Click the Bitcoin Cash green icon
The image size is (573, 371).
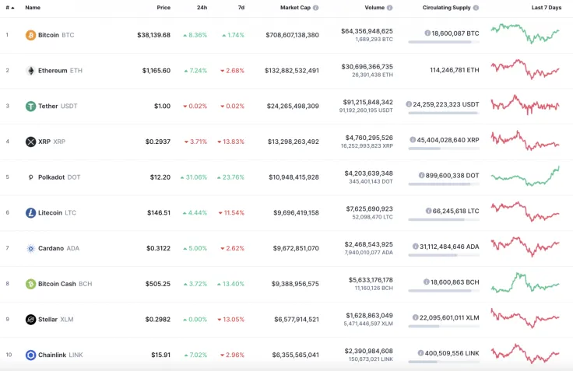click(x=30, y=284)
